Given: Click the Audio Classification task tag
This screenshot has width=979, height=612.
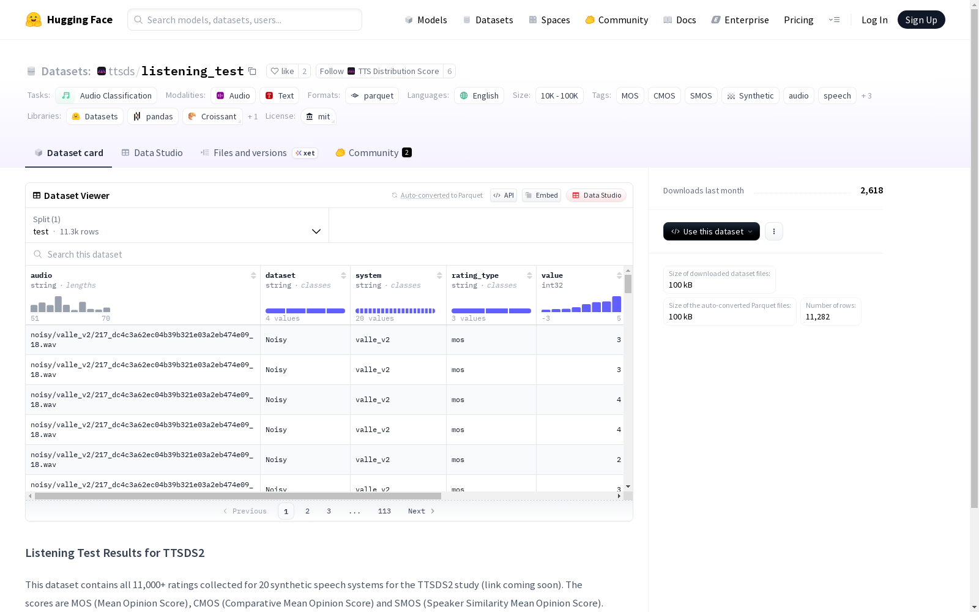Looking at the screenshot, I should click(x=106, y=95).
